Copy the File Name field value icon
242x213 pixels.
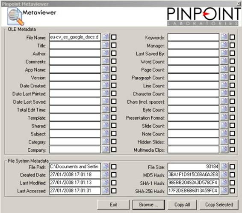[x=106, y=37]
